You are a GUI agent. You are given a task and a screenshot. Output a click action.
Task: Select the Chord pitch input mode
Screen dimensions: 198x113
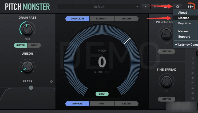tap(126, 104)
